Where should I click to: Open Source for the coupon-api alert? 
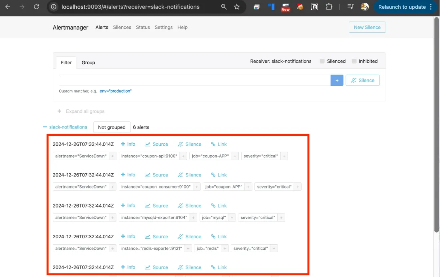click(x=156, y=144)
